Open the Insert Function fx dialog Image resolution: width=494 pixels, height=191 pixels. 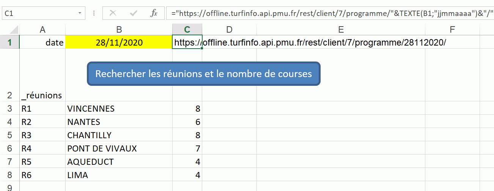(x=154, y=13)
